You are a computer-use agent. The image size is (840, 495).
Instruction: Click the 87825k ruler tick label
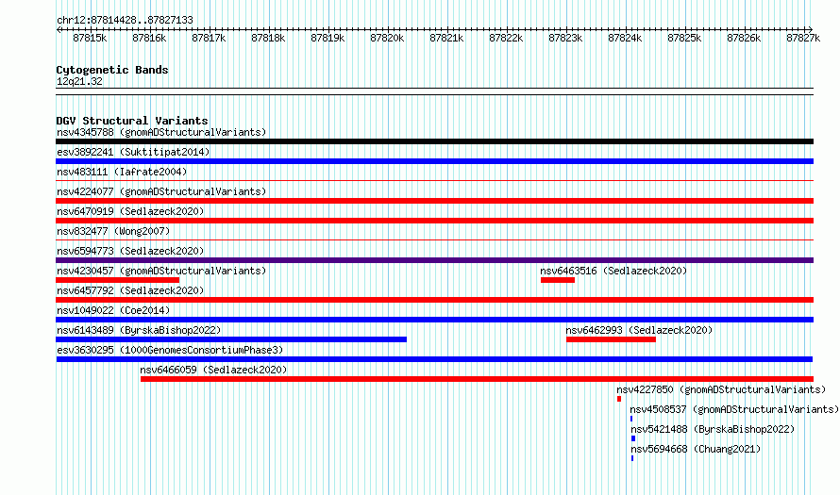pyautogui.click(x=684, y=38)
